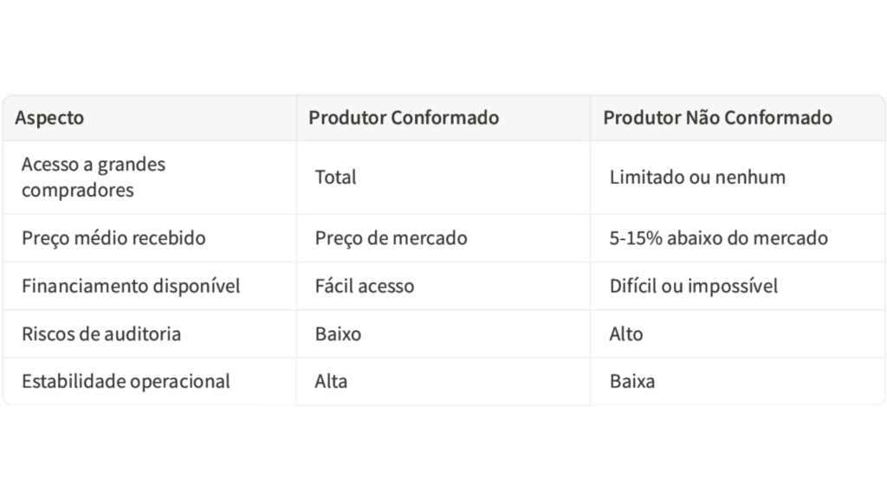Click the '5-15% abaixo do mercado' cell
This screenshot has width=887, height=499.
click(x=718, y=237)
